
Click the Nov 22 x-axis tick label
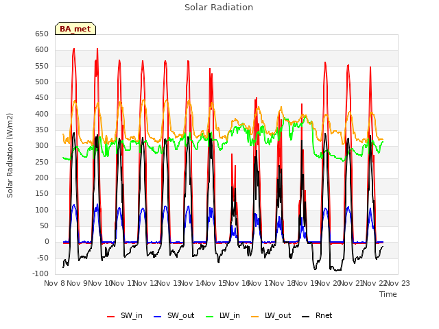click(375, 283)
